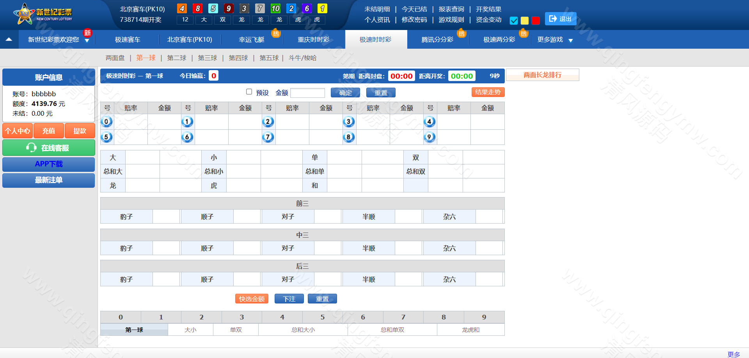Enable the 预设 preset checkbox
Screen dimensions: 749x358
pyautogui.click(x=249, y=92)
